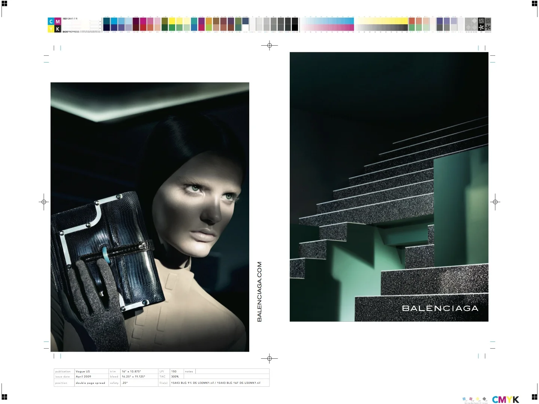Select the 'Vogue US' cell
Viewport: 539px width, 404px height.
point(92,371)
